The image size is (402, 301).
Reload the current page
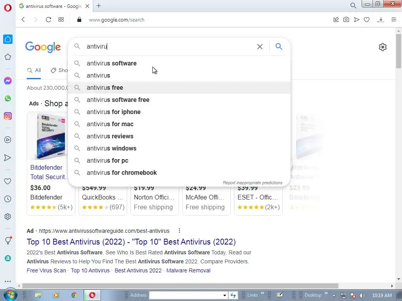pos(48,20)
